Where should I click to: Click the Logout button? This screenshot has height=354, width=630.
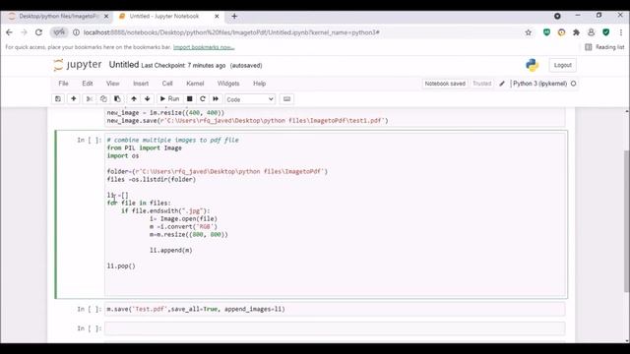point(562,65)
